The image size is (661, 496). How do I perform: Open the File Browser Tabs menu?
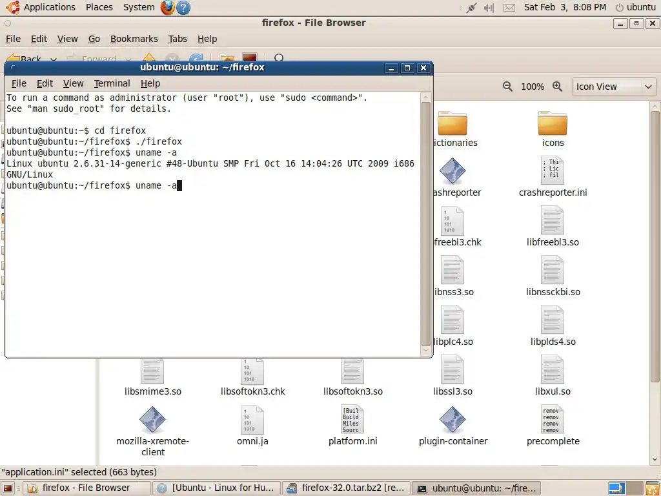click(178, 39)
